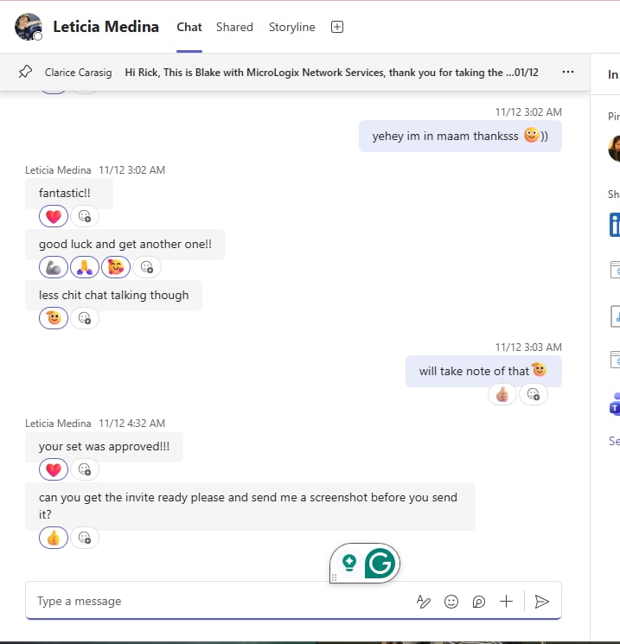
Task: Select the 'yehey im in maam thanksss' message
Action: click(x=460, y=136)
